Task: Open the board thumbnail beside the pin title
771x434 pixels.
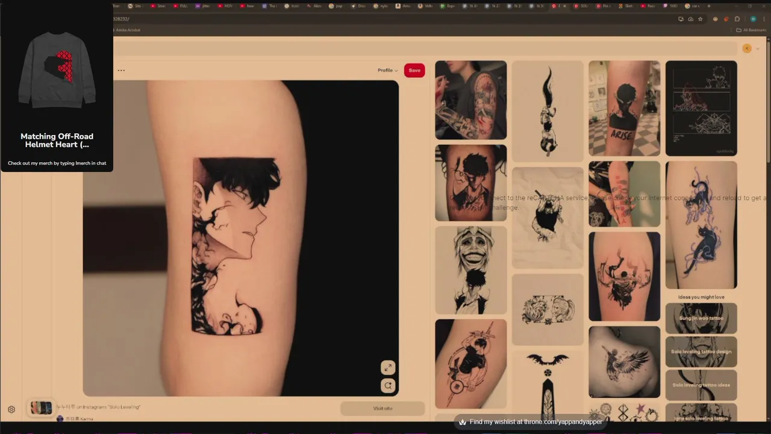Action: tap(42, 408)
